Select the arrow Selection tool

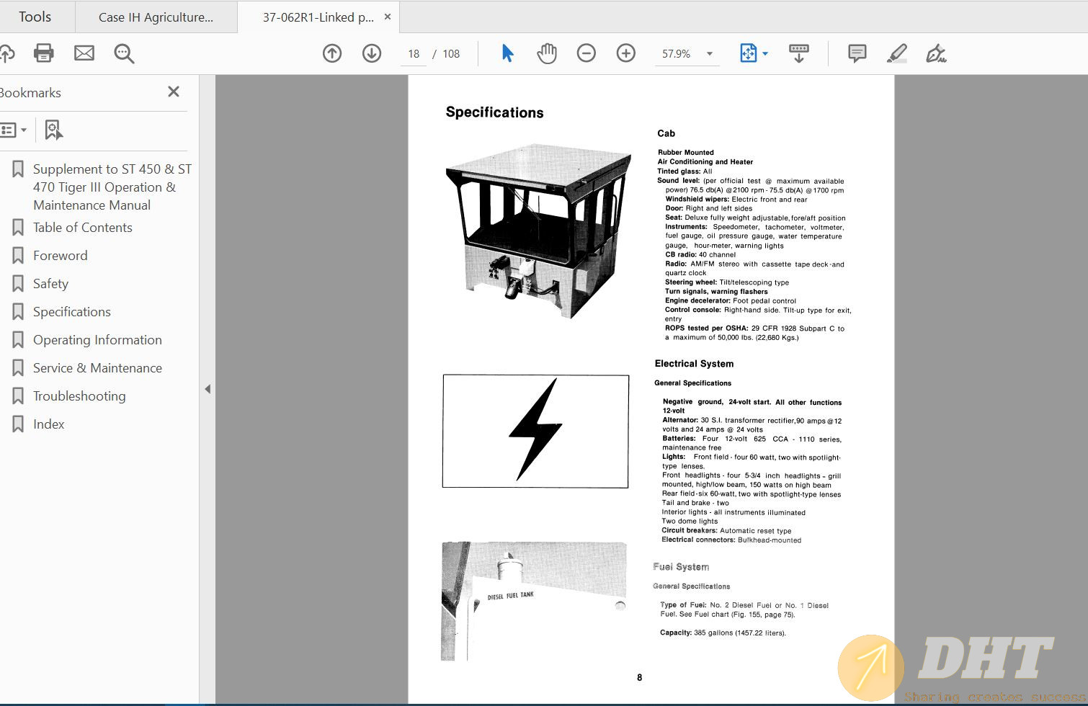click(x=507, y=53)
